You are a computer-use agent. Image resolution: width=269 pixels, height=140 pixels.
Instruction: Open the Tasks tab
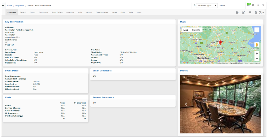point(131,12)
